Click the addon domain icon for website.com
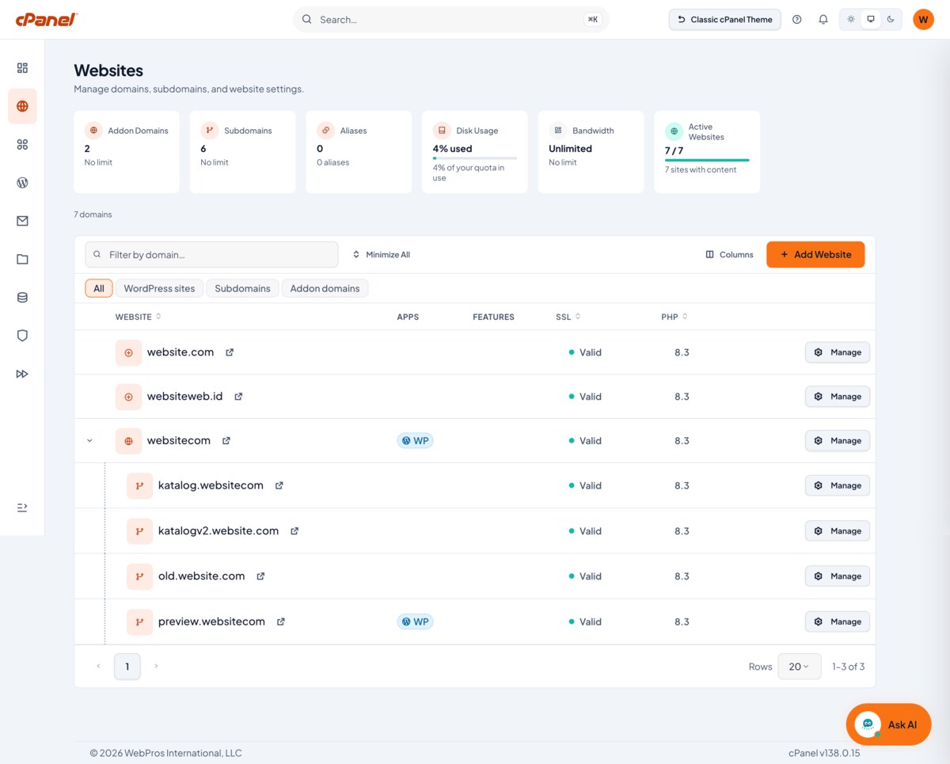Screen dimensions: 950x764 (x=128, y=352)
